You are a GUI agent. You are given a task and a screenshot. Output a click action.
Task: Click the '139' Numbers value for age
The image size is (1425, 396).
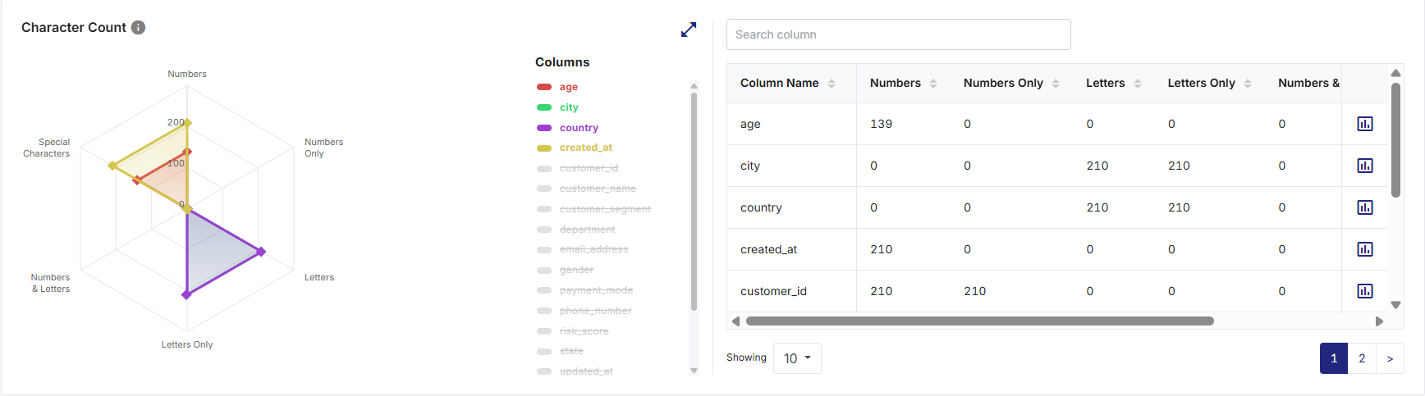coord(881,124)
